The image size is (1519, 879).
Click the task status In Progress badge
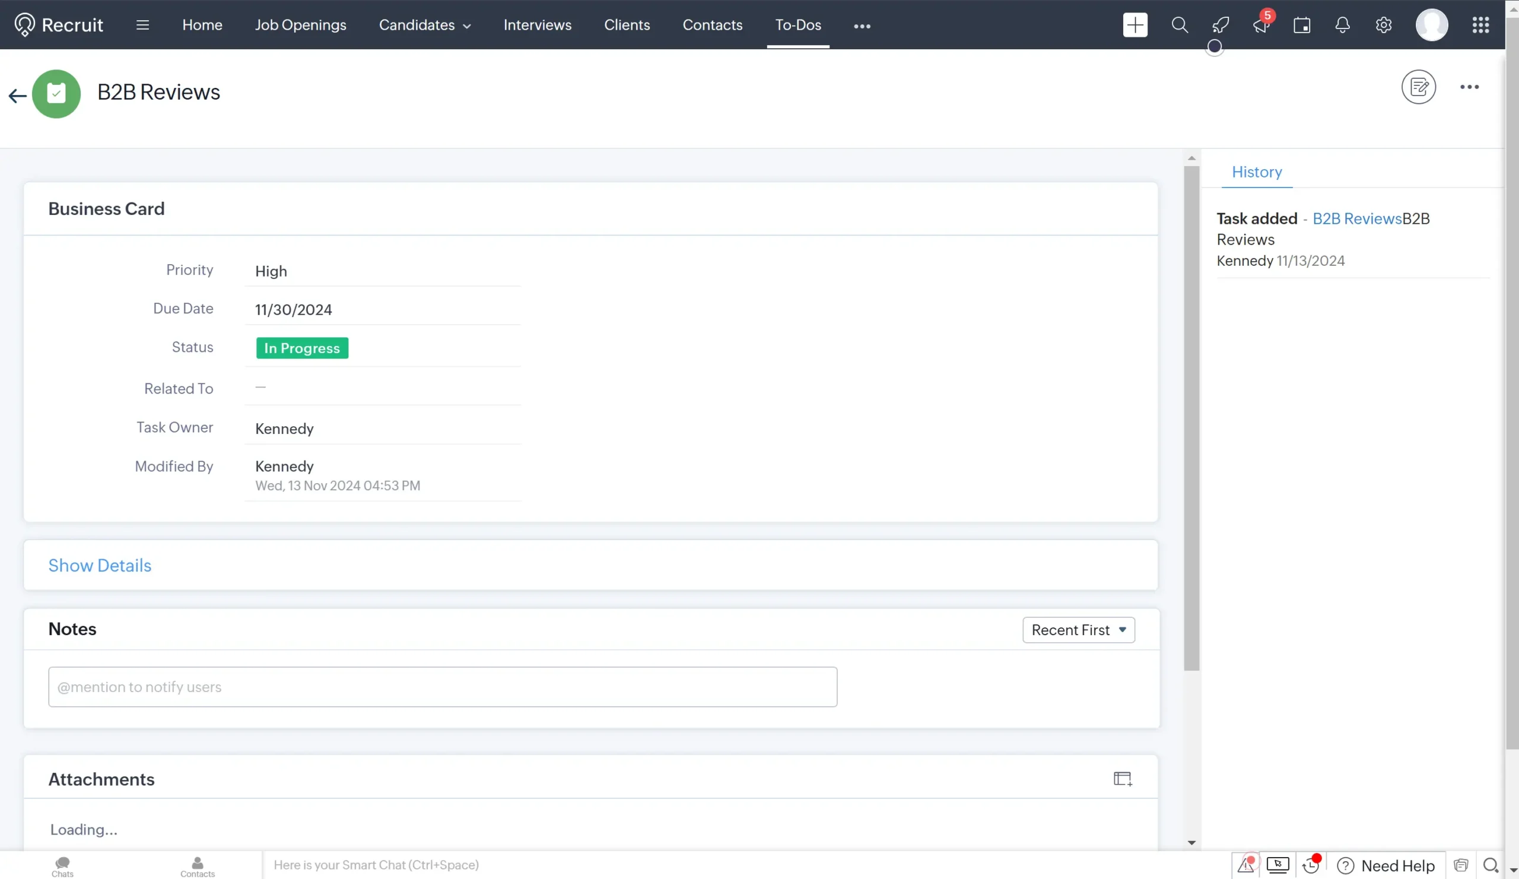click(301, 347)
